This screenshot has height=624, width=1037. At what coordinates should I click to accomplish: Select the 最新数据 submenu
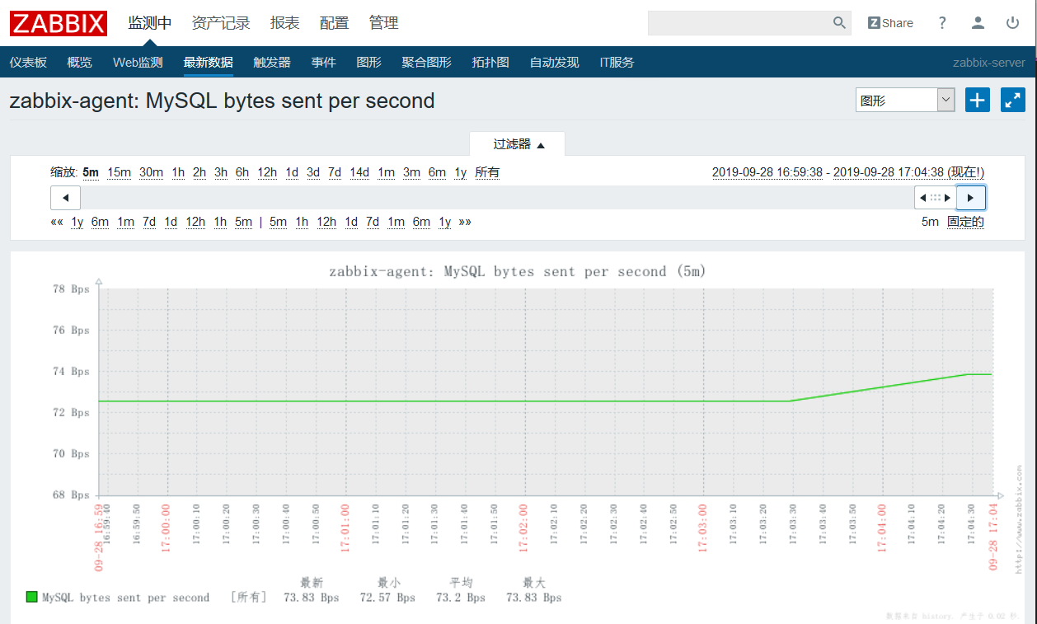(x=208, y=62)
